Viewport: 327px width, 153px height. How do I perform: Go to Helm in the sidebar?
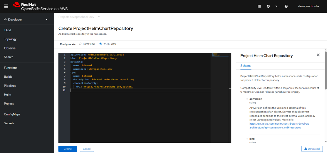pos(7,95)
